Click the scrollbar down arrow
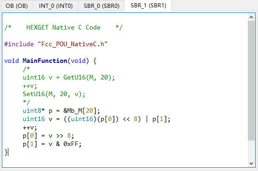The width and height of the screenshot is (258, 171). [251, 163]
